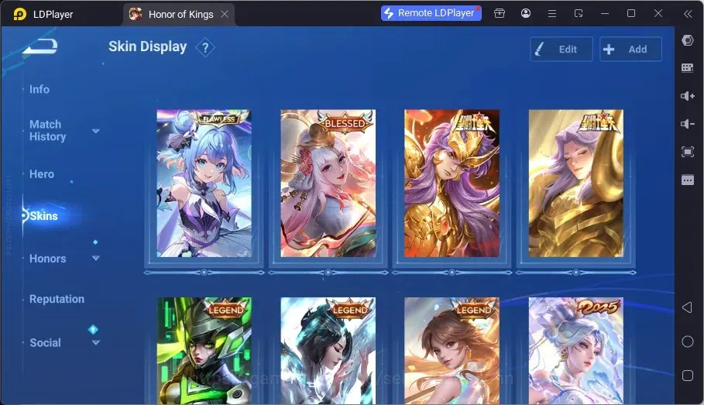Click the Add skin button

[x=630, y=49]
